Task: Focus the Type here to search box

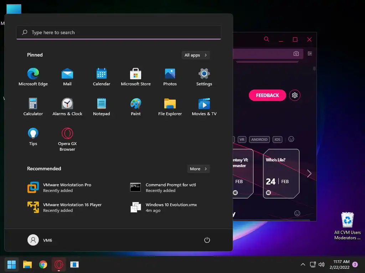Action: pos(119,32)
